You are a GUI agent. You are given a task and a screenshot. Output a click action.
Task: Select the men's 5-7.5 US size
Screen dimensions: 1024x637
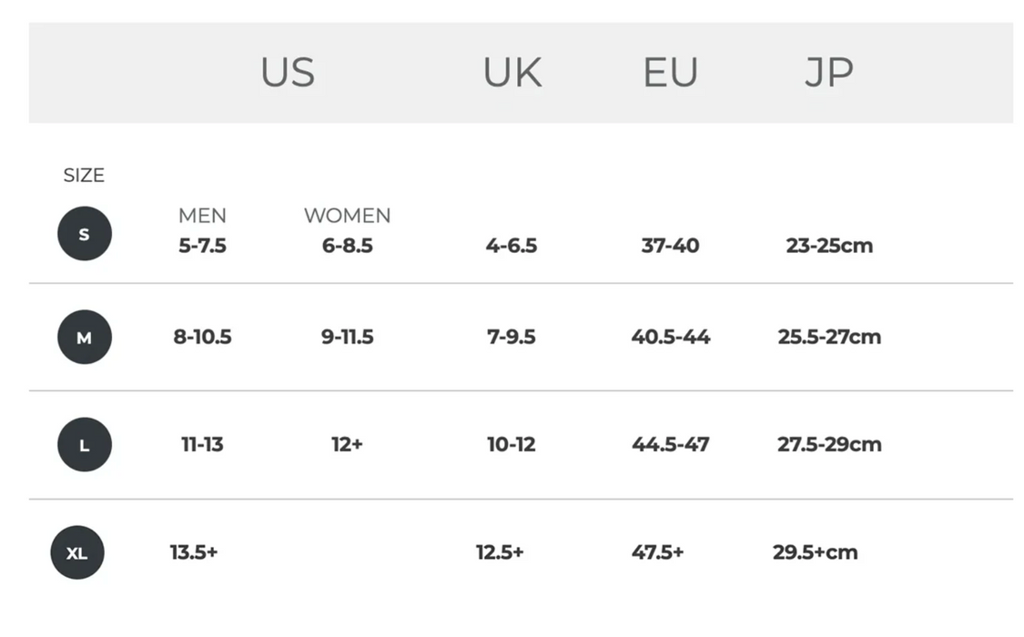click(x=202, y=246)
